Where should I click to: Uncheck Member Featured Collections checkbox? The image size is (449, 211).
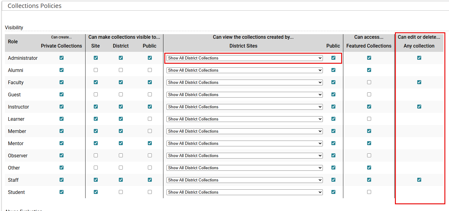[369, 131]
